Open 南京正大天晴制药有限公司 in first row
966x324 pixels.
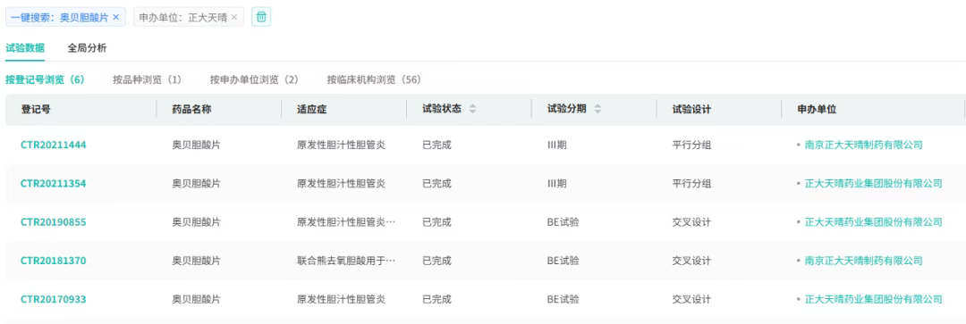click(x=864, y=145)
